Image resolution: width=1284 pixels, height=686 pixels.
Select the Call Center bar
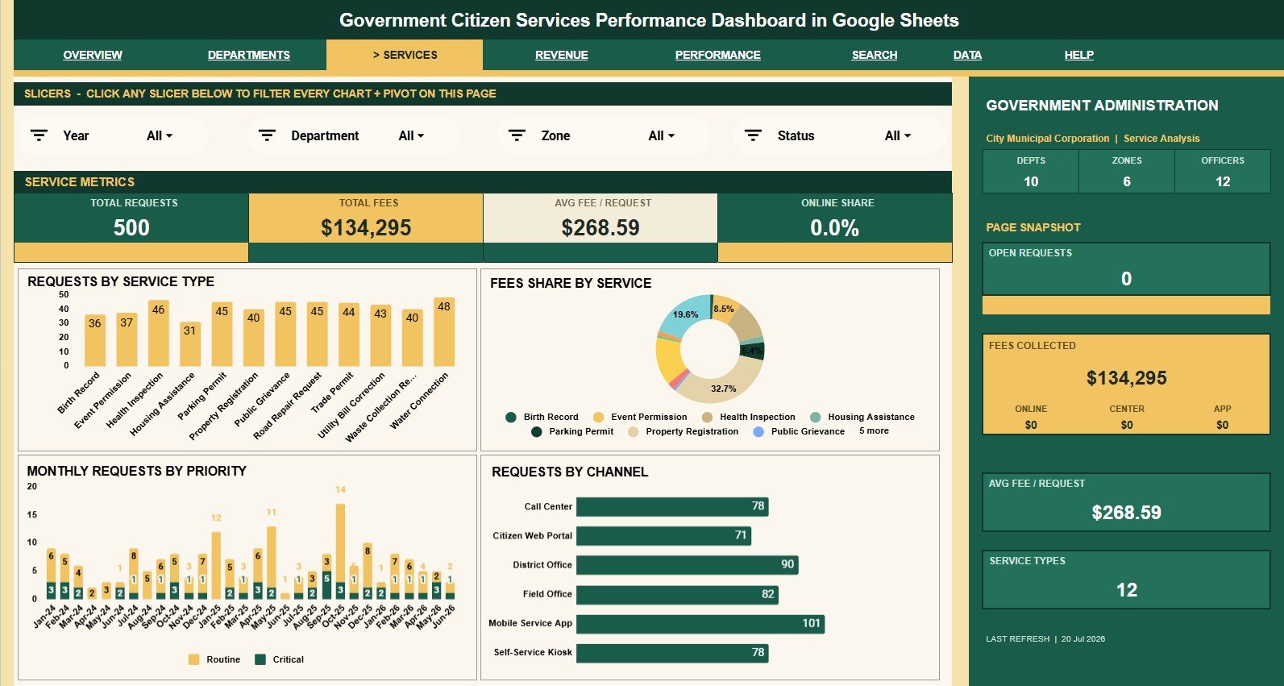pyautogui.click(x=672, y=506)
